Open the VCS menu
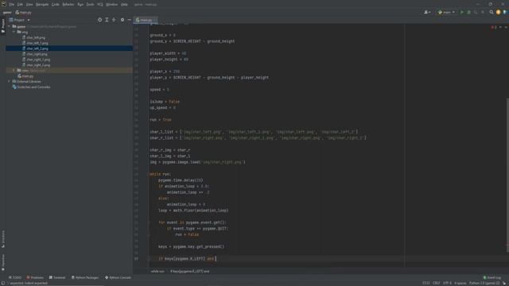 click(x=100, y=5)
